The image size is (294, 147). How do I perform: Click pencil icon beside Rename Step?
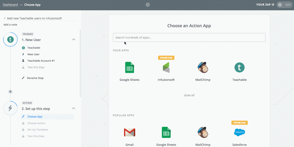tap(23, 78)
